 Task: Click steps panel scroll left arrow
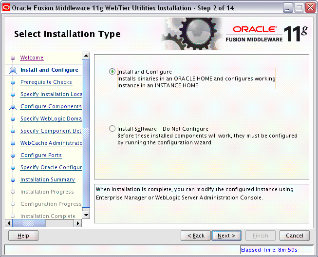coord(8,223)
